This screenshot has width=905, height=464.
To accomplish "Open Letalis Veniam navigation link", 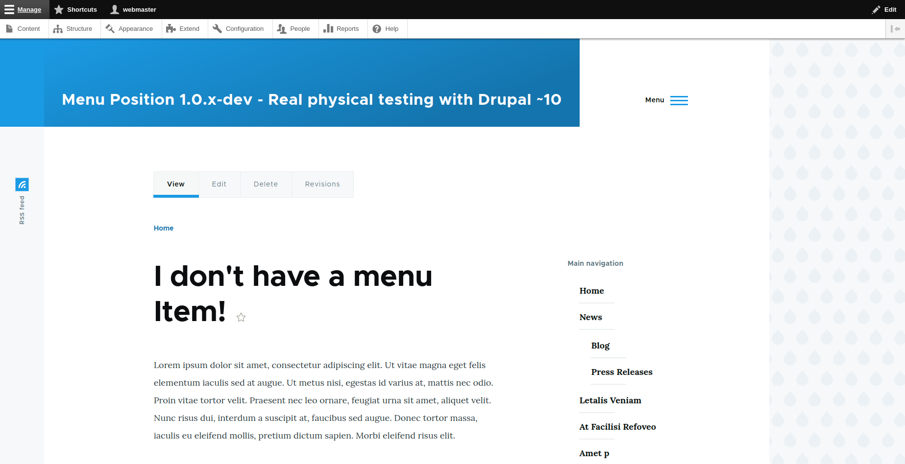I will (x=610, y=400).
